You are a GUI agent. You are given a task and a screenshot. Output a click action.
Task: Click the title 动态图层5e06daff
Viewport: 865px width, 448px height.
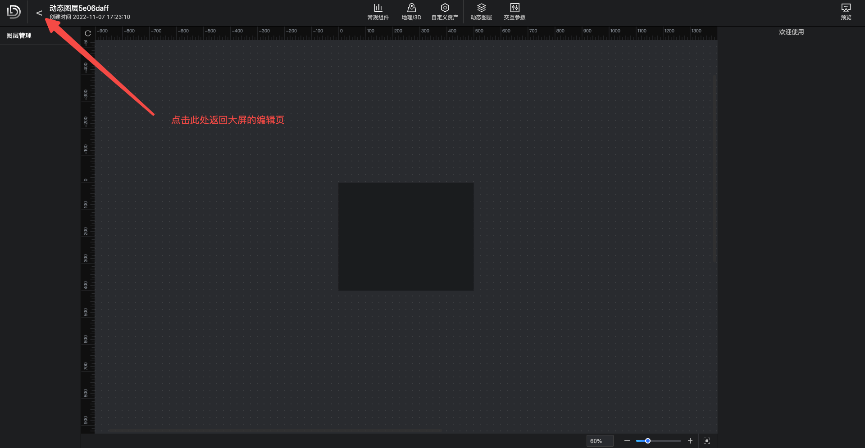[79, 8]
